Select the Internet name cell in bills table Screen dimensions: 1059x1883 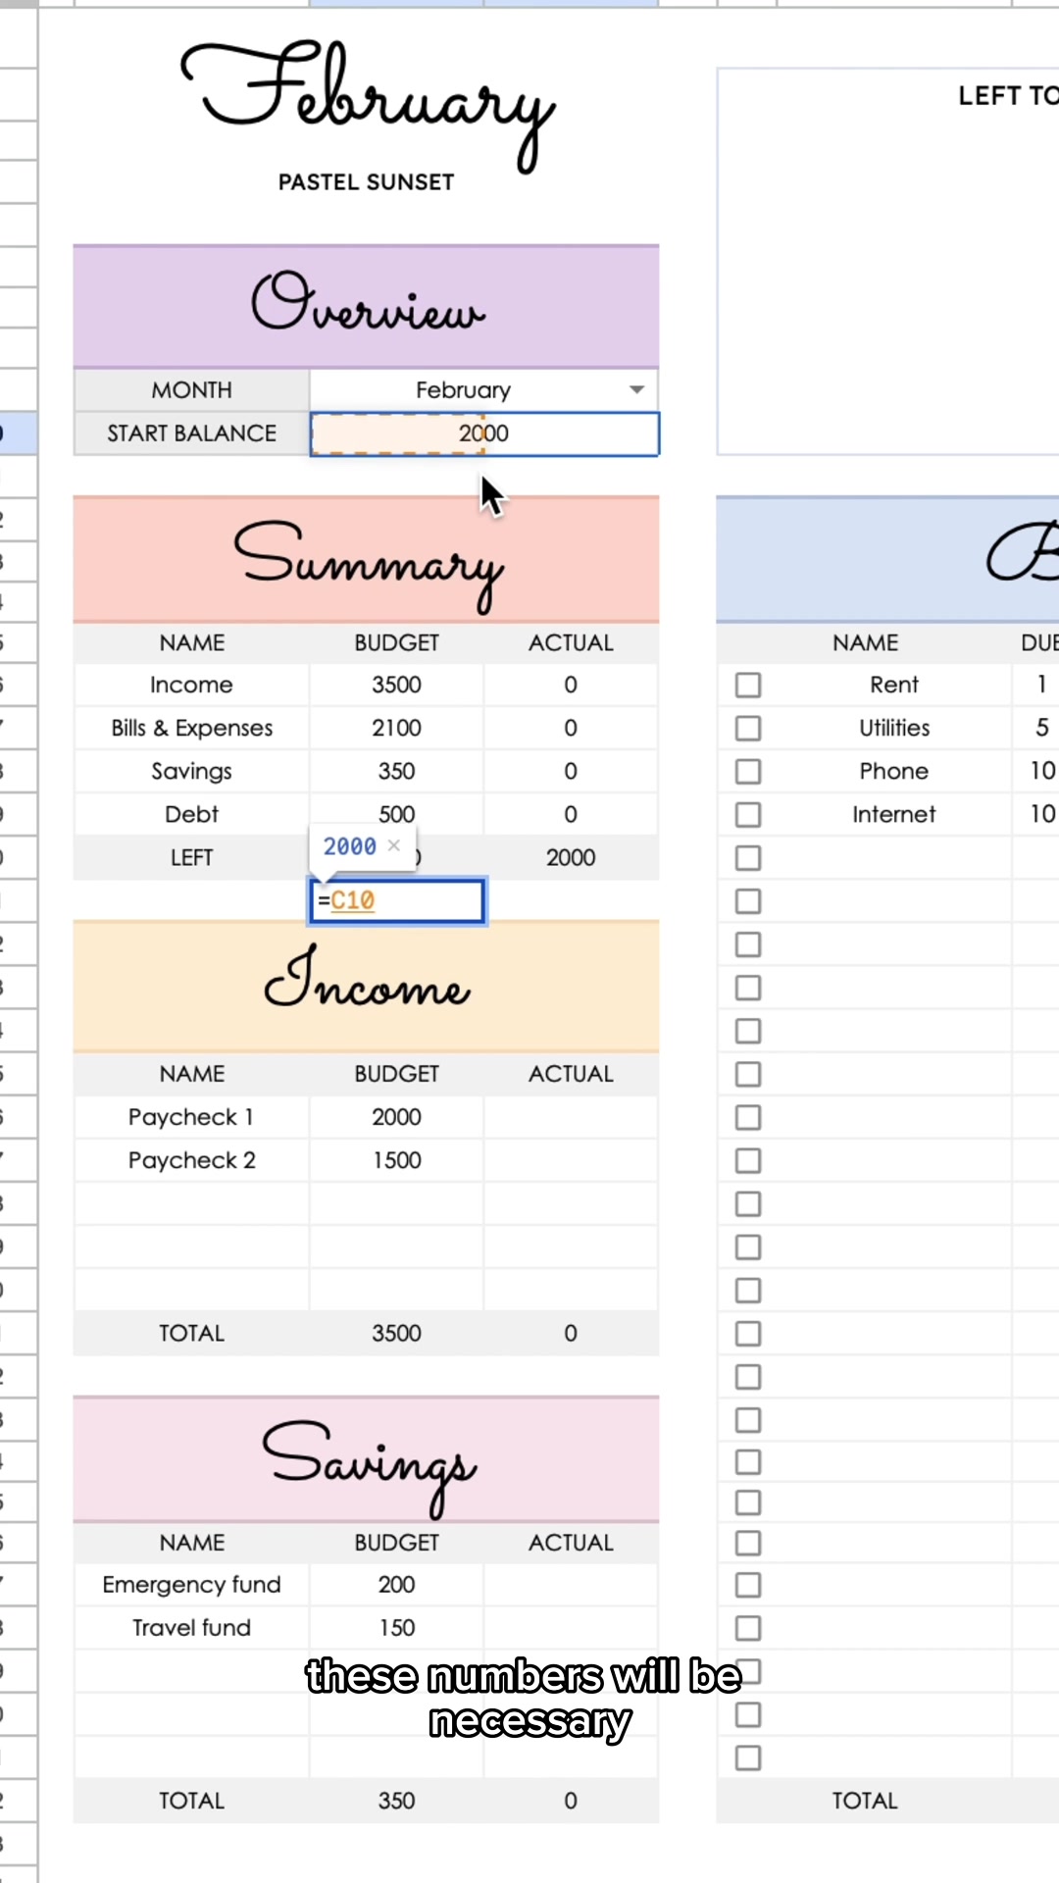(x=893, y=814)
